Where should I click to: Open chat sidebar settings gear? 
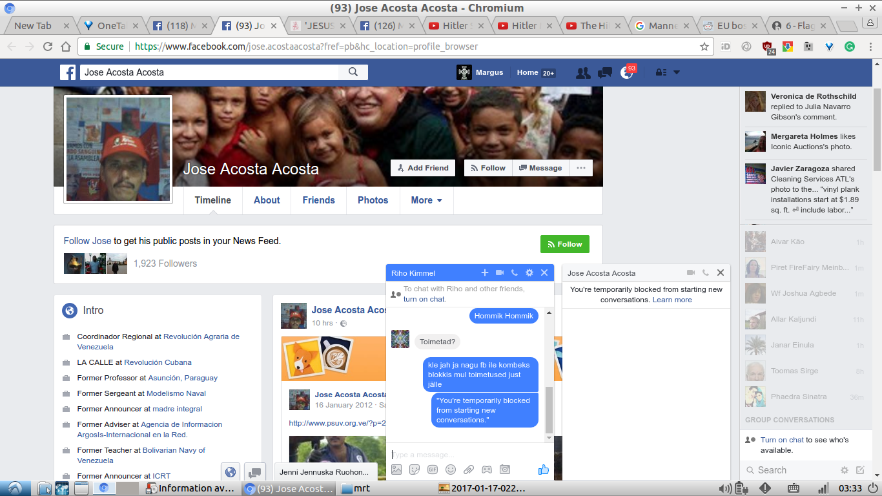(844, 470)
